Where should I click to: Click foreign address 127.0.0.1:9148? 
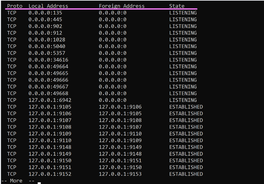[x=120, y=154]
